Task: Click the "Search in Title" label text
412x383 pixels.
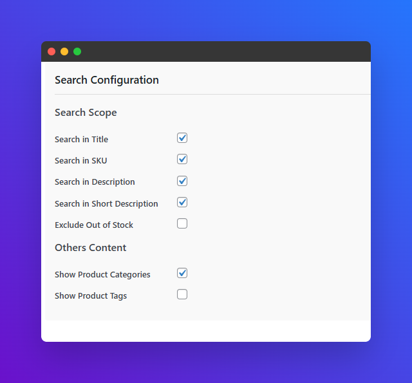Action: point(81,140)
